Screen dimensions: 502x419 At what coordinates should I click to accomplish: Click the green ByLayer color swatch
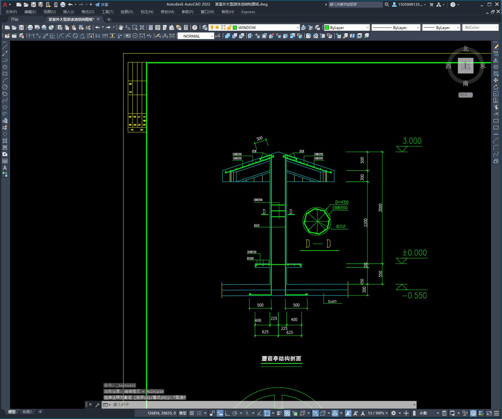pyautogui.click(x=327, y=27)
